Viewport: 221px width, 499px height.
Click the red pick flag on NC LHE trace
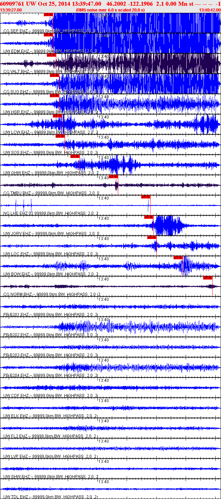click(x=146, y=197)
